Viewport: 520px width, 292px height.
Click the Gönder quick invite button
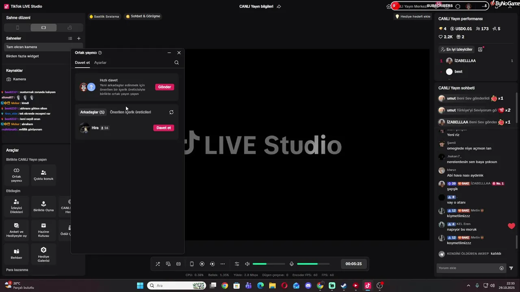coord(165,87)
